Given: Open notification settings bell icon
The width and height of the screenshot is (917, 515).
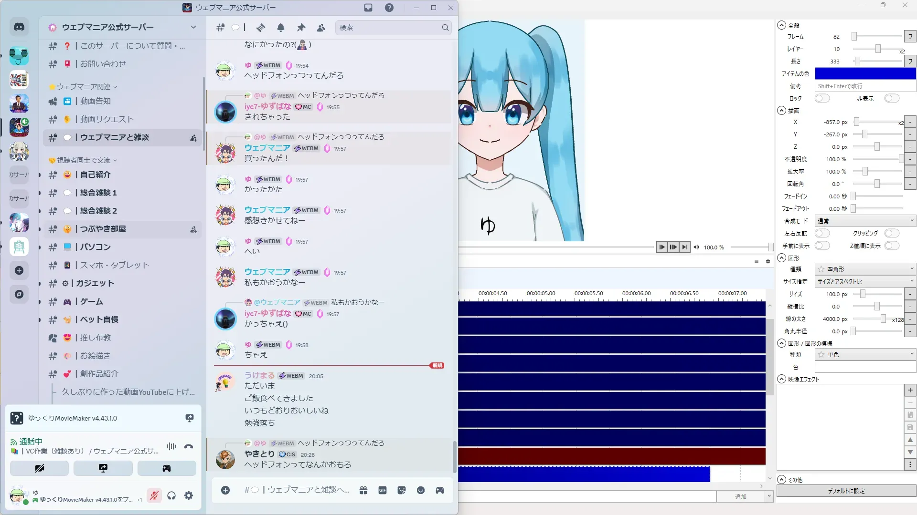Looking at the screenshot, I should tap(281, 28).
